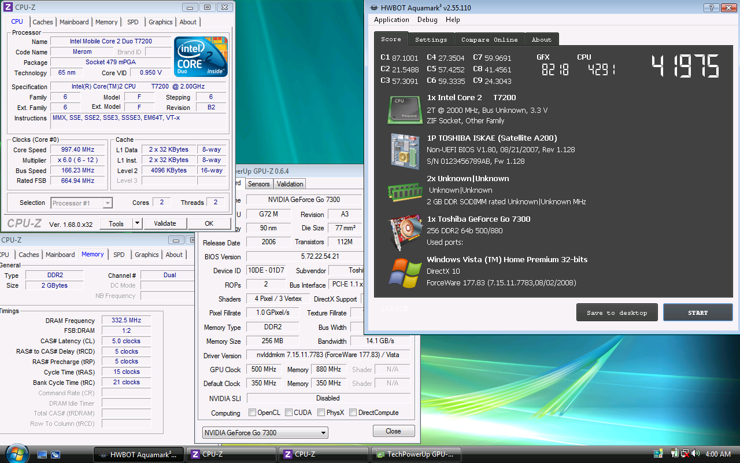
Task: Open the volume speaker tray icon
Action: pyautogui.click(x=695, y=454)
